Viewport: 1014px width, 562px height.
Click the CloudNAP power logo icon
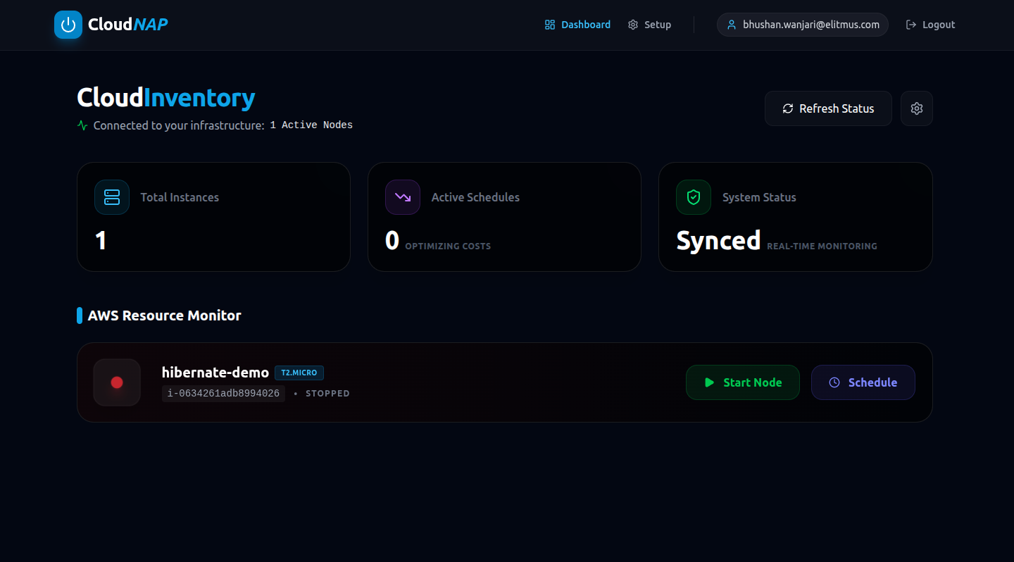[68, 24]
